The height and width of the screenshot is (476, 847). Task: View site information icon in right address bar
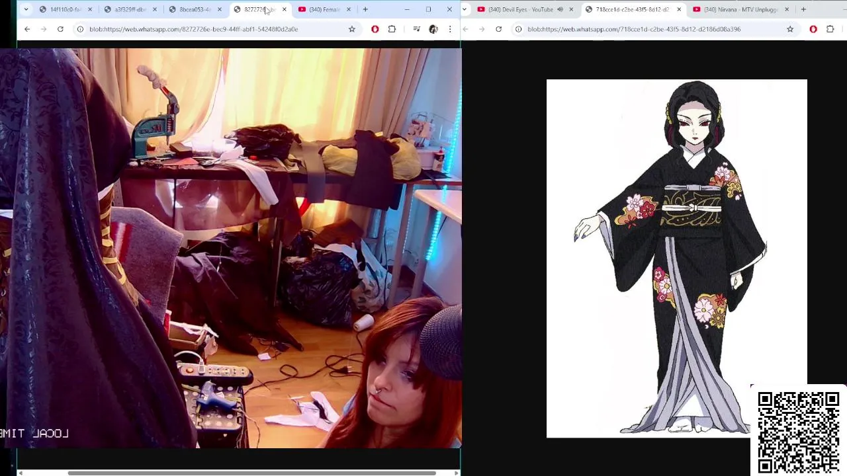click(518, 29)
